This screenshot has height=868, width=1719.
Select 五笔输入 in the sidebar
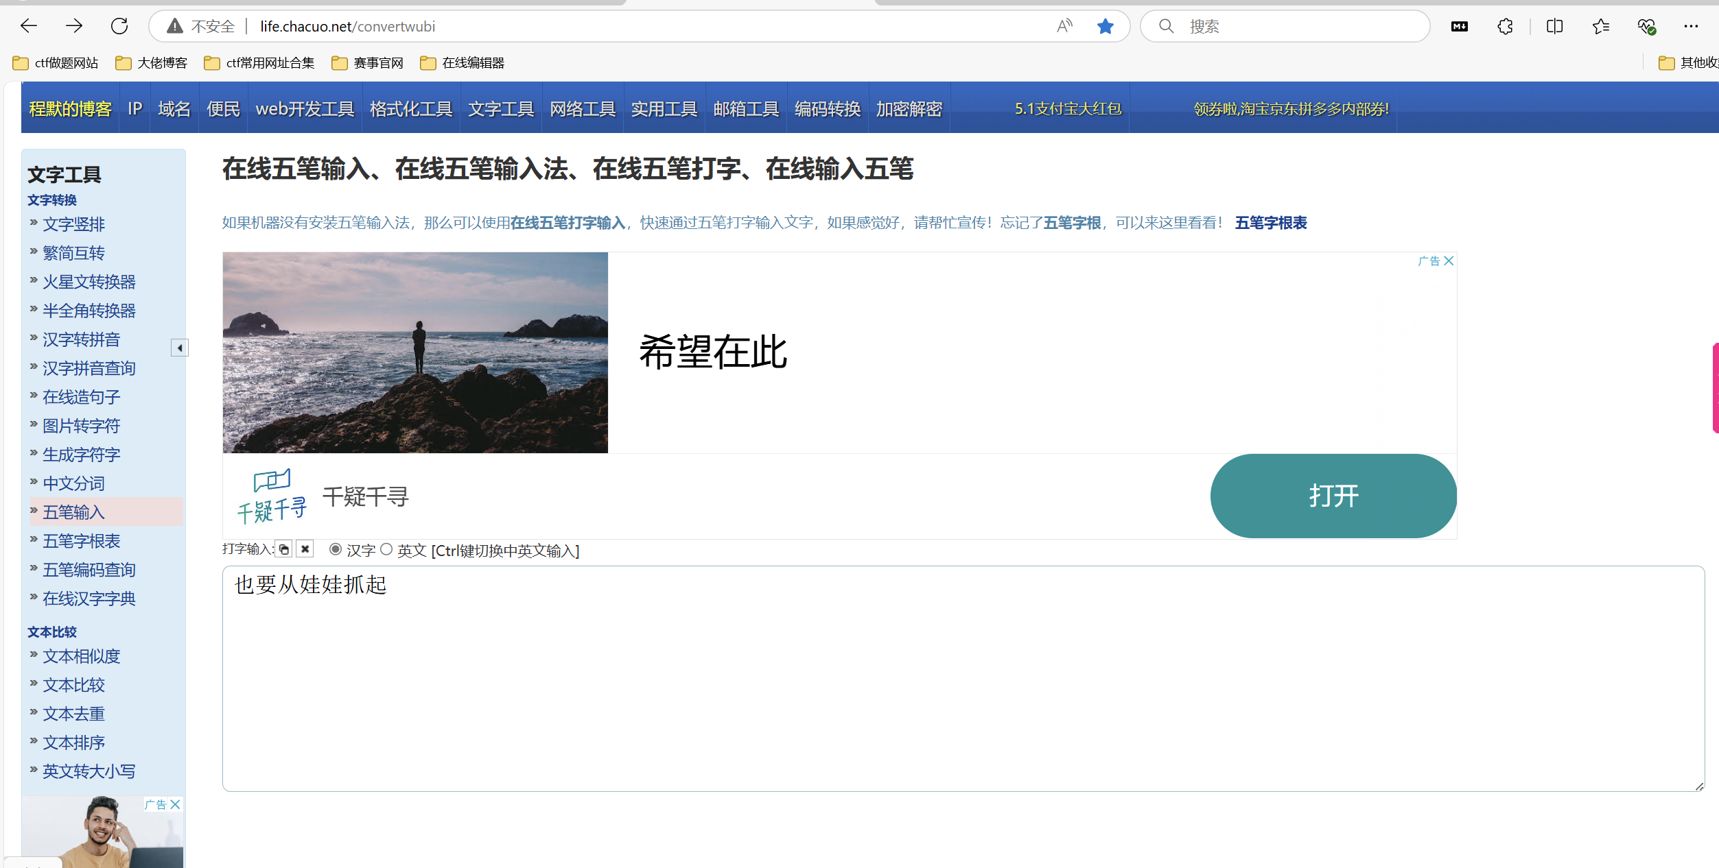(73, 512)
